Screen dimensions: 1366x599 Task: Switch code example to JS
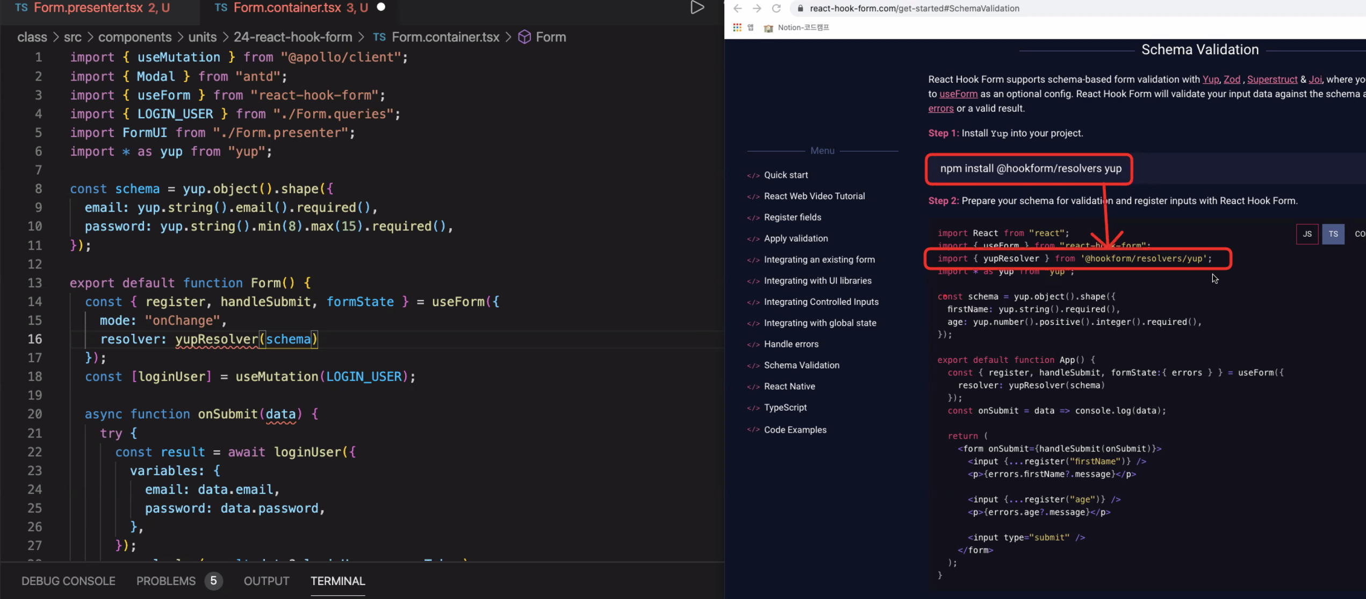click(1307, 234)
